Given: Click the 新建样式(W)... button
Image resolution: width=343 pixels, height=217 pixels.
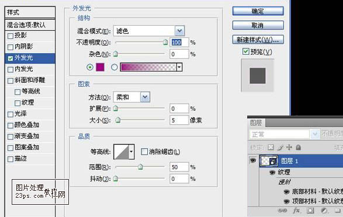Looking at the screenshot, I should (x=258, y=40).
